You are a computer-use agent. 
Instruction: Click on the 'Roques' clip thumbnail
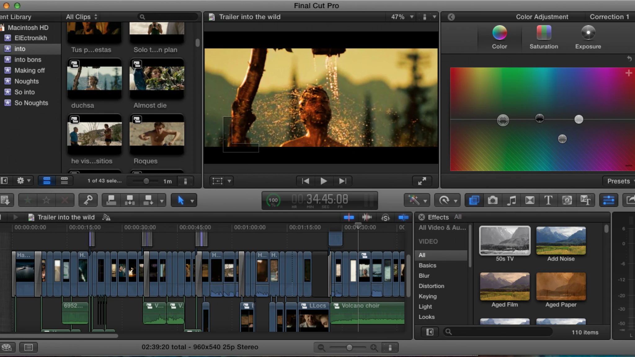tap(157, 133)
